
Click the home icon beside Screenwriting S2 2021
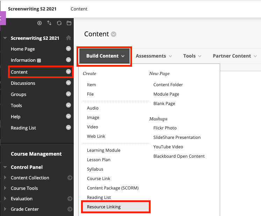point(68,38)
